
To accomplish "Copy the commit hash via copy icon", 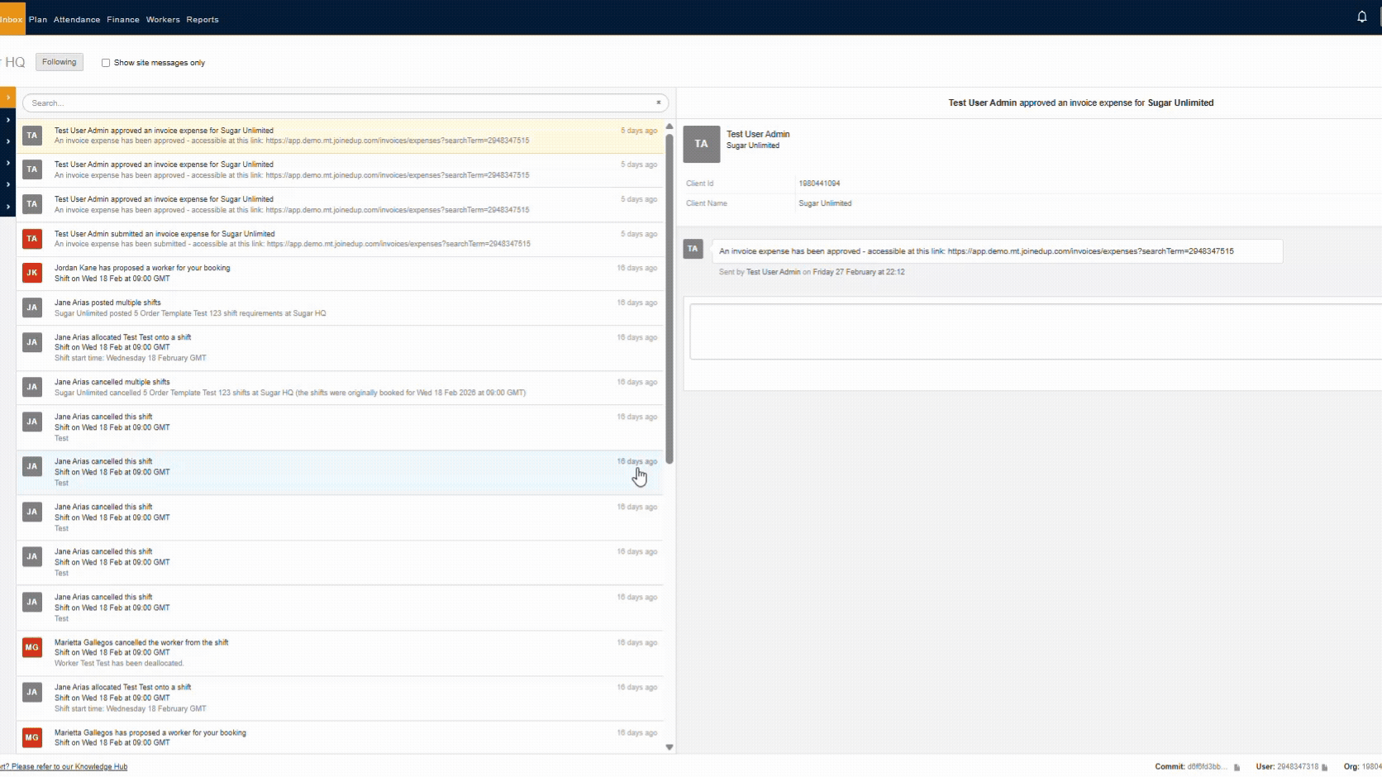I will tap(1237, 767).
